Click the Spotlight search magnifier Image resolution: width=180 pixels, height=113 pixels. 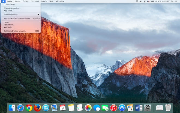tap(172, 1)
